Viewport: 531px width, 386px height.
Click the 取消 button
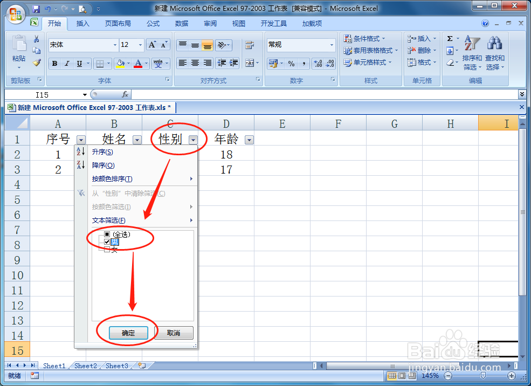(174, 333)
